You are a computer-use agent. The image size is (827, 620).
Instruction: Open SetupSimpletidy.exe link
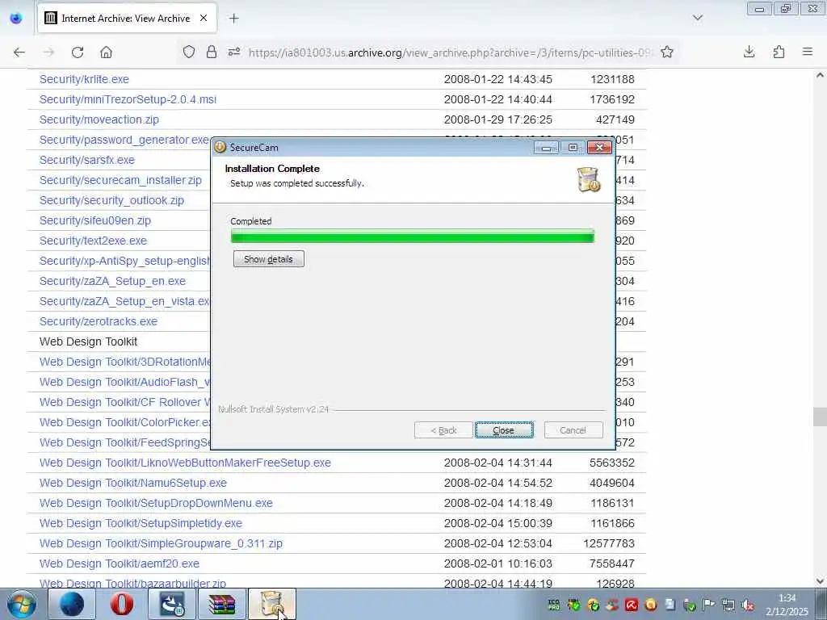(141, 523)
